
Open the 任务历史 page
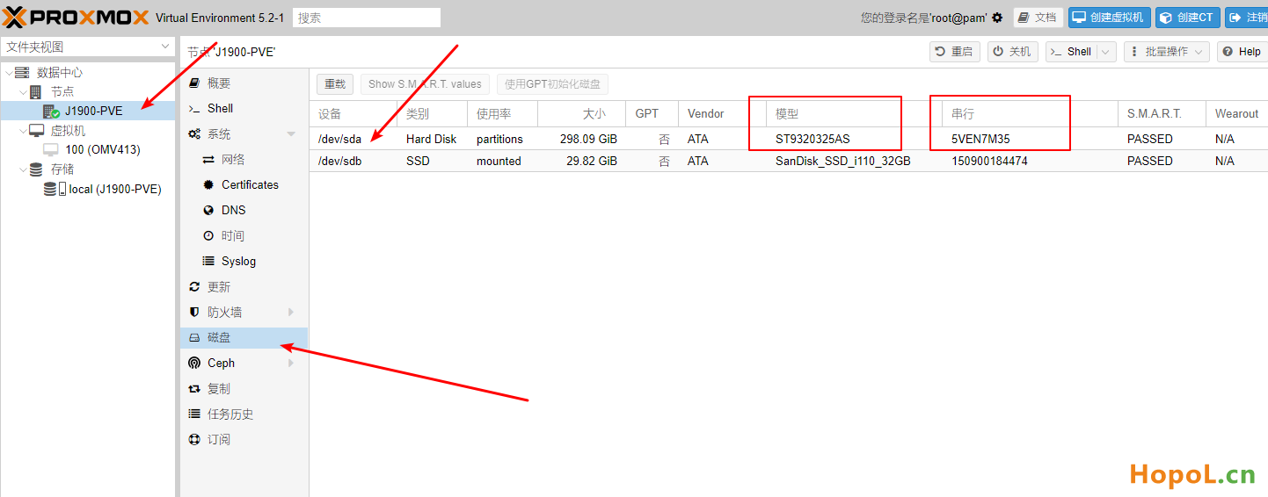click(x=244, y=414)
